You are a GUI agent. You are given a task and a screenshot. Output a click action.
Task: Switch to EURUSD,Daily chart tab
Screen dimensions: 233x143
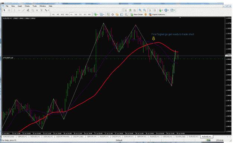pyautogui.click(x=9, y=137)
